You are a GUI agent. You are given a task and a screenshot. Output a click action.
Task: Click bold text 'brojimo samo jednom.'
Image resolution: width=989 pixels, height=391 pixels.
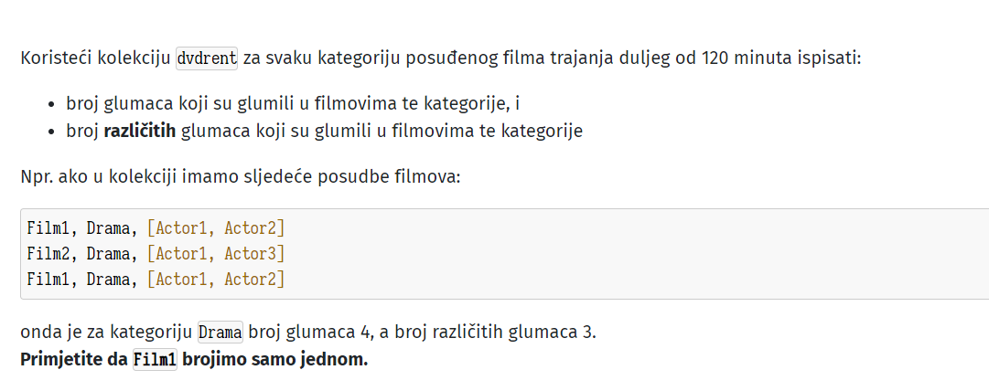(275, 360)
